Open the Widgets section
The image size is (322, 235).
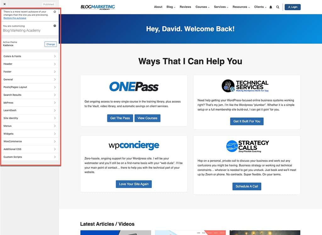click(30, 134)
